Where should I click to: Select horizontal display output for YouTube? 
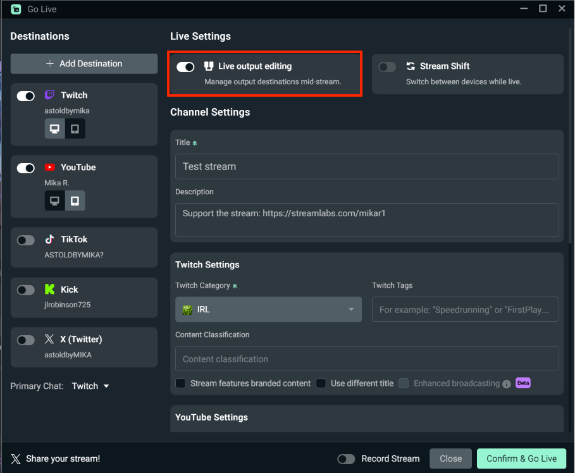click(54, 201)
